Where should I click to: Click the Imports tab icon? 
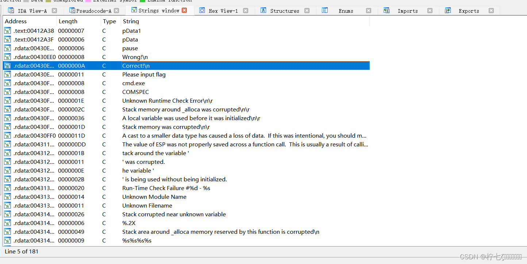tap(386, 10)
